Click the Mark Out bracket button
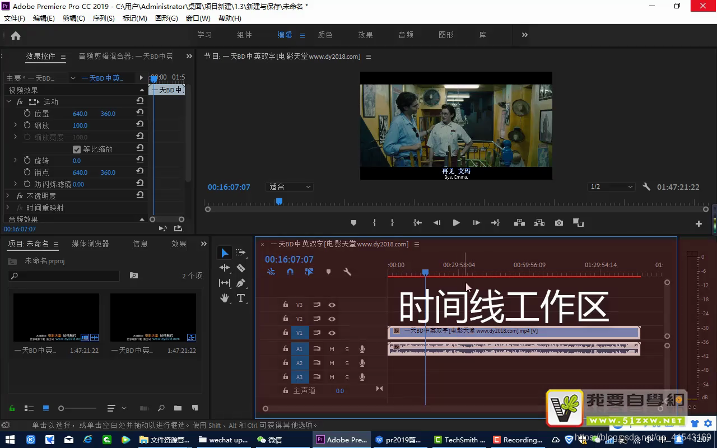The image size is (717, 448). [392, 223]
